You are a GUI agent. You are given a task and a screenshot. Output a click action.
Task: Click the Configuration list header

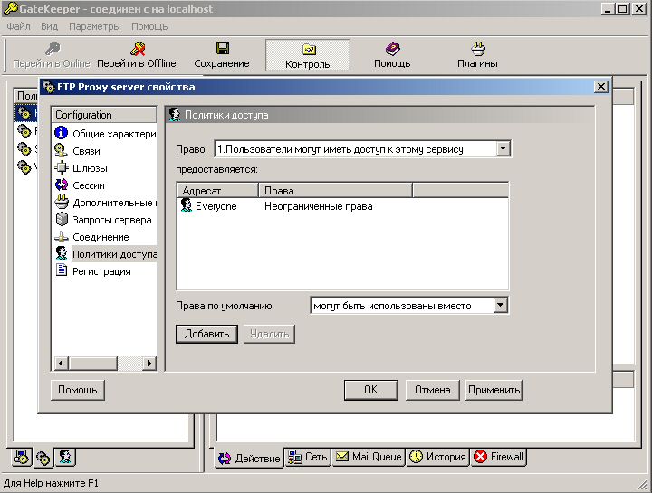click(x=104, y=115)
